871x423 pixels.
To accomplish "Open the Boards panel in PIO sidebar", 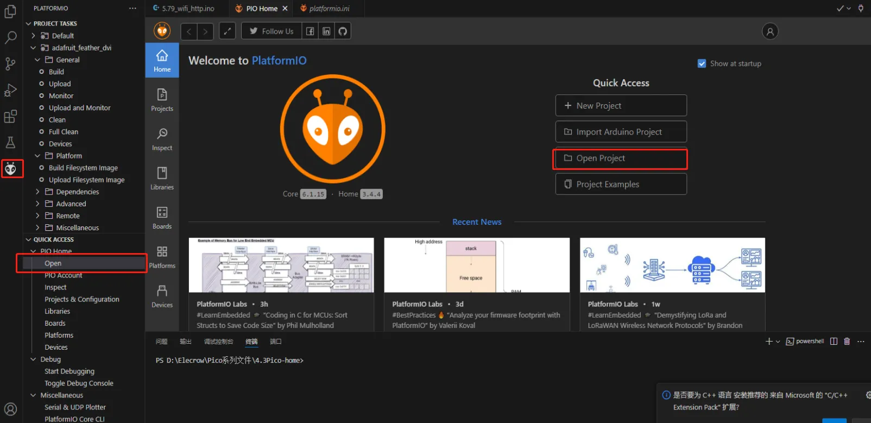I will pos(162,218).
